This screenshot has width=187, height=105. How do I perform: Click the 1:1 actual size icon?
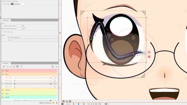coord(89,104)
